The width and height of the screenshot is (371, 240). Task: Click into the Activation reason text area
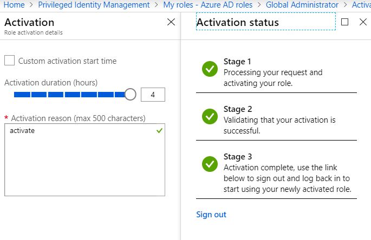(x=84, y=162)
